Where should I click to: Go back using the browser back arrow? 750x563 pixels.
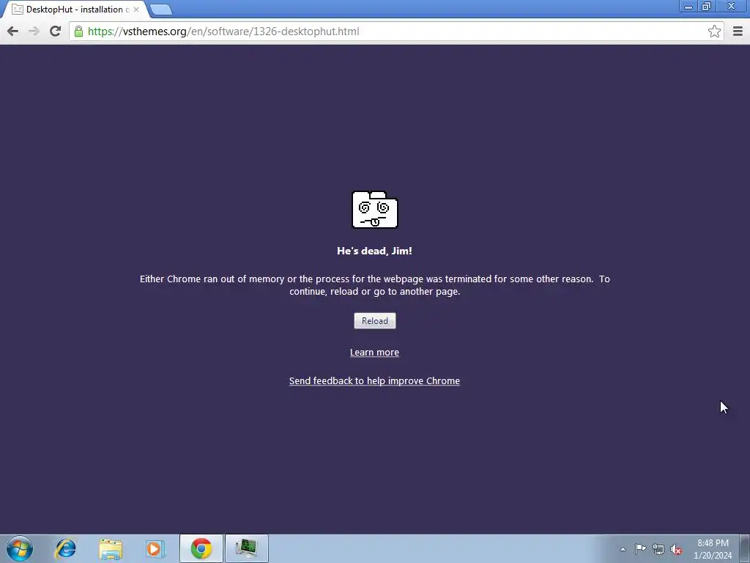(x=13, y=32)
